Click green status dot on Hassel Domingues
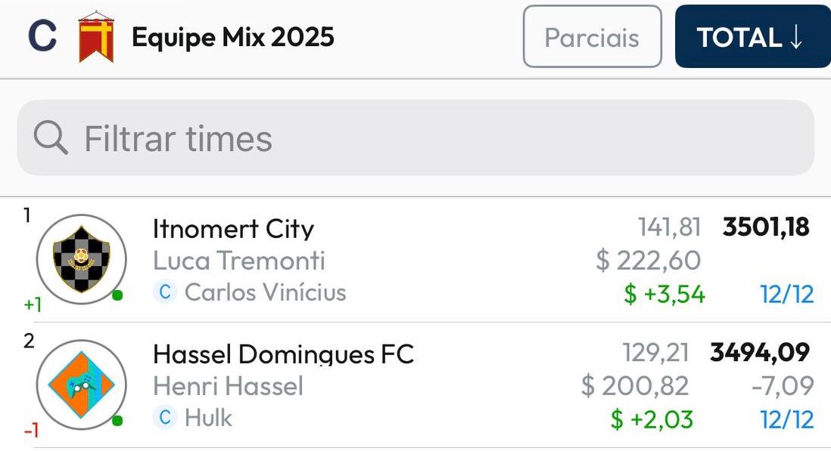The width and height of the screenshot is (831, 451). (x=117, y=421)
